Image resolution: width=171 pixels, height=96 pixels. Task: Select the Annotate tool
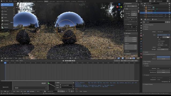click(x=7, y=24)
